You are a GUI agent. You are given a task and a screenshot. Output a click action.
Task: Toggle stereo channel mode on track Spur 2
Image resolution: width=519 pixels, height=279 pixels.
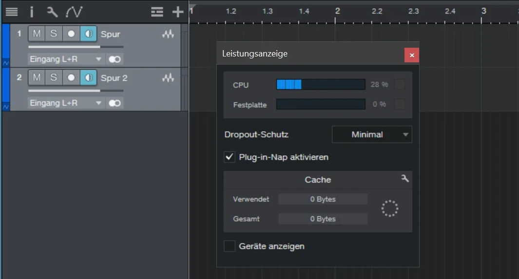click(115, 103)
